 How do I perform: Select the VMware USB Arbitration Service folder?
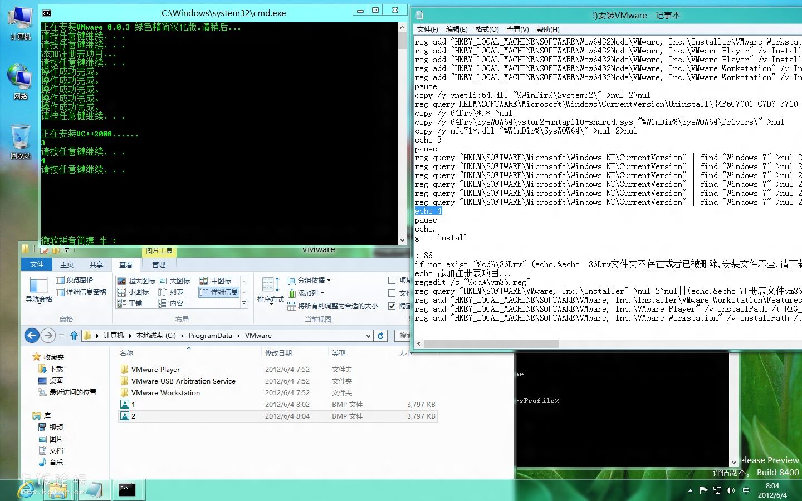pos(183,381)
